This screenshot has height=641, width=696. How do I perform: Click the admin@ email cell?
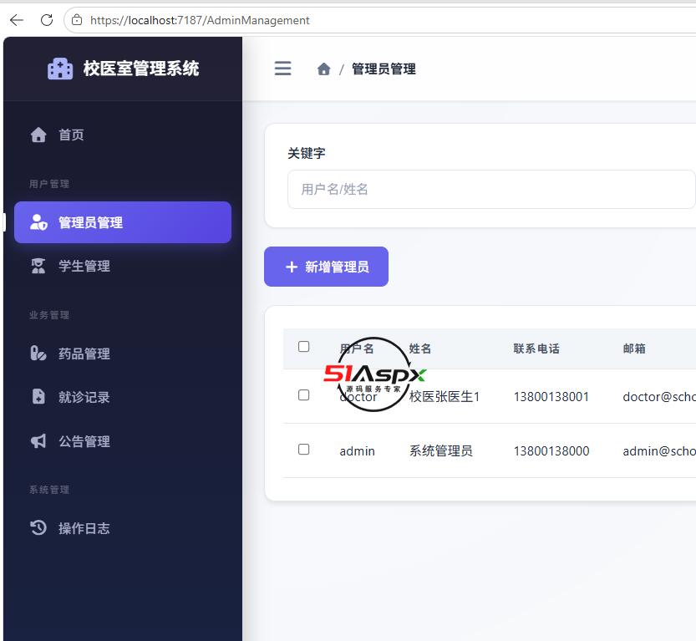coord(659,451)
